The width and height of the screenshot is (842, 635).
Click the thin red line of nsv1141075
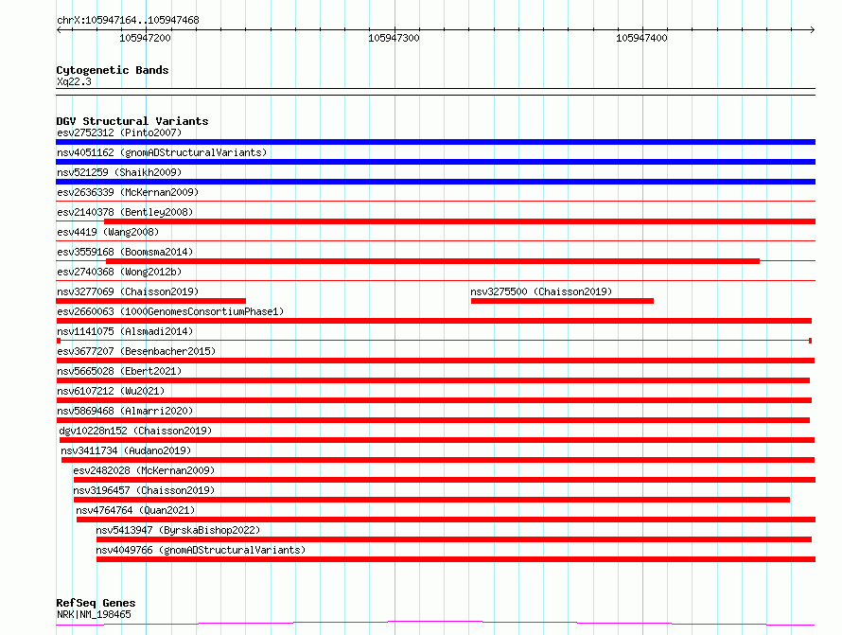click(x=434, y=341)
